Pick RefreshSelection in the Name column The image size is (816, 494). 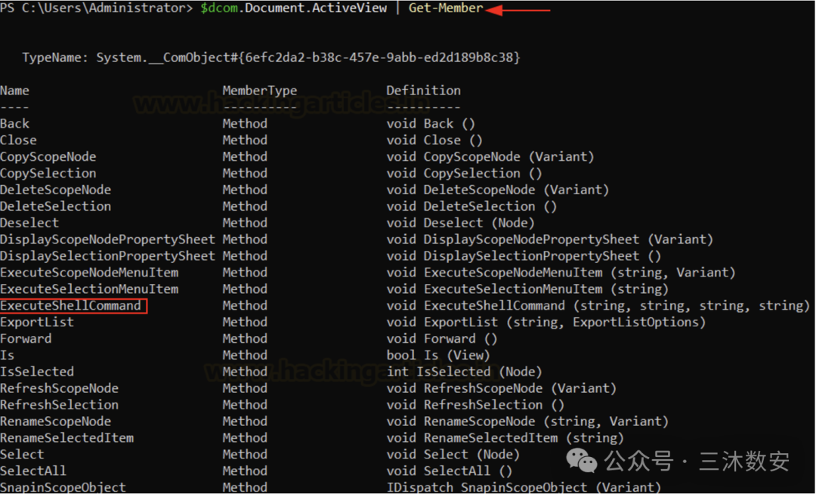[x=60, y=405]
